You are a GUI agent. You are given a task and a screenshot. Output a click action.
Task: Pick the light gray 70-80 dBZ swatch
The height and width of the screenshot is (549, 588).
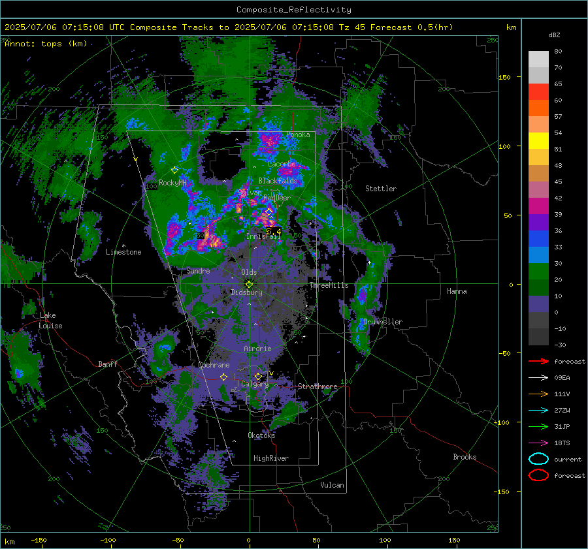(538, 59)
